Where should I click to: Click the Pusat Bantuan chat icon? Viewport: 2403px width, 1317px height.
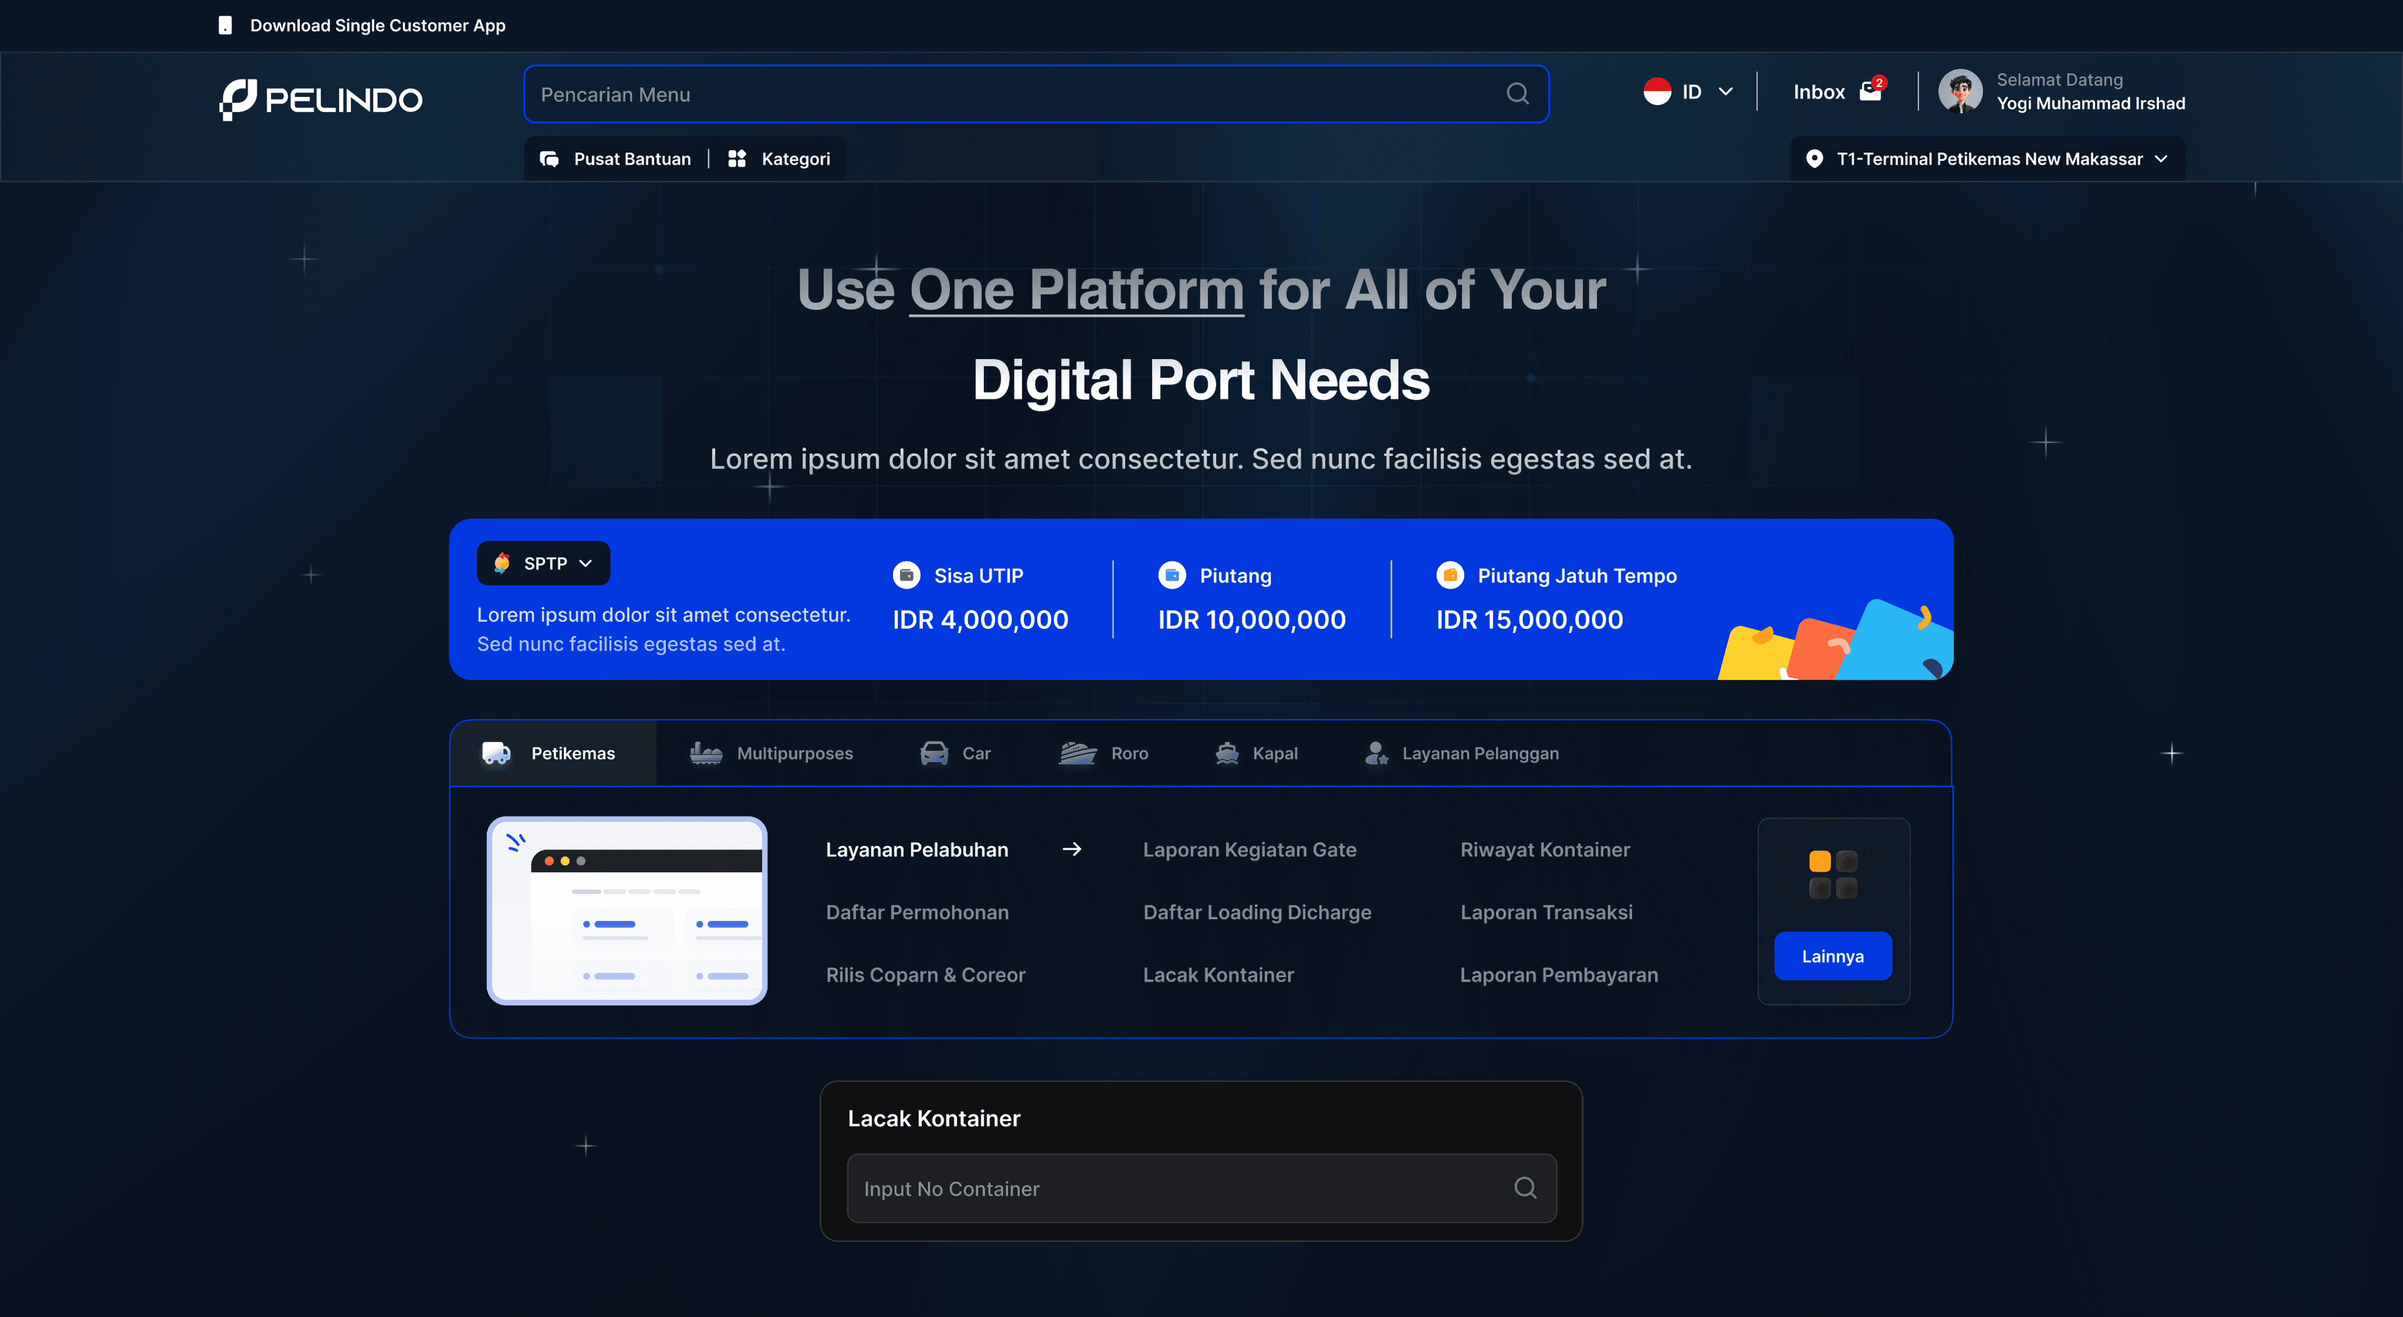pyautogui.click(x=549, y=158)
